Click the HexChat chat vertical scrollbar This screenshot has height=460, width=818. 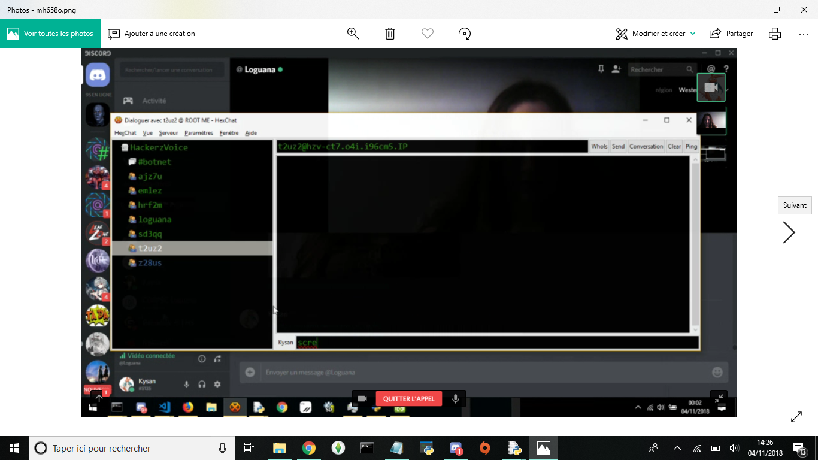[x=695, y=244]
